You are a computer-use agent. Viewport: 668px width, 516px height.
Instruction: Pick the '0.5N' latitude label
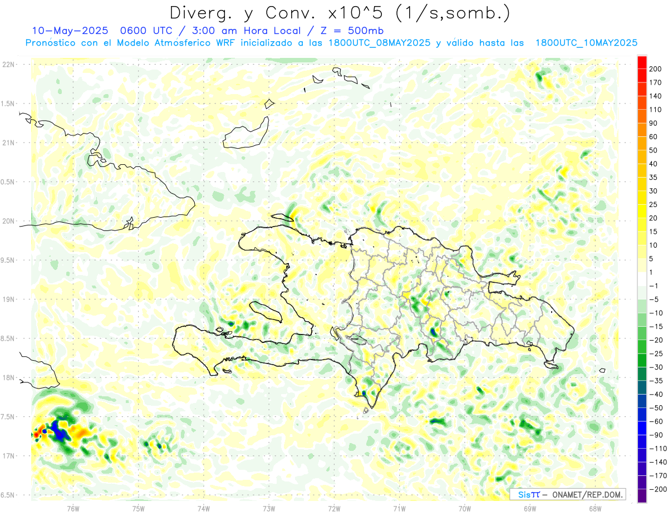coord(7,182)
